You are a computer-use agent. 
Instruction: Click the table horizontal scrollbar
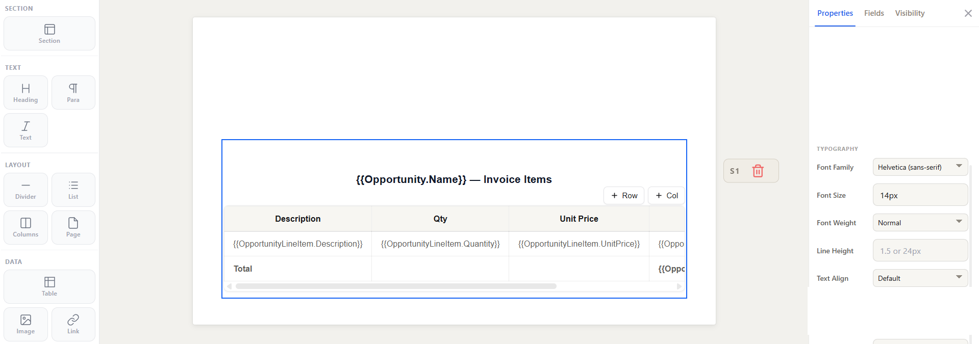pos(396,286)
